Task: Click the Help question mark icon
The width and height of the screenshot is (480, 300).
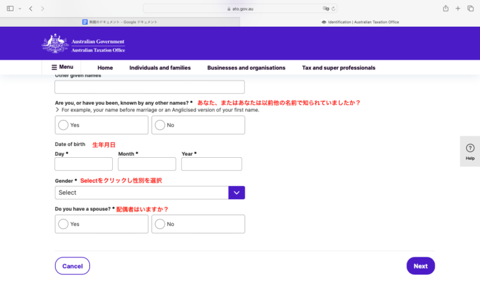Action: (470, 148)
